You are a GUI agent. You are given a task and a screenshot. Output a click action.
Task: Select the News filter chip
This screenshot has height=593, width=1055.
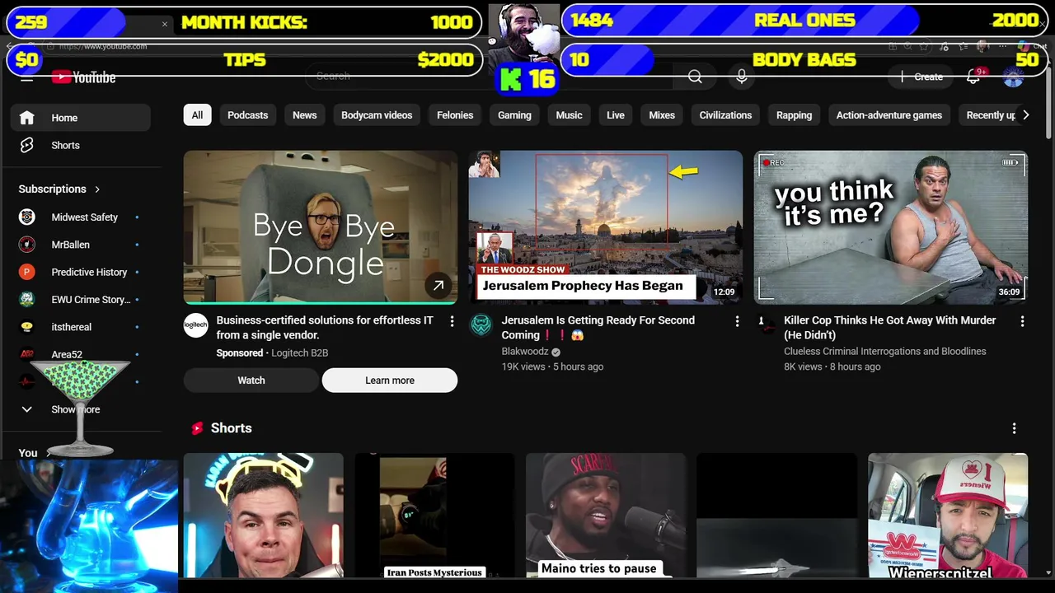(304, 115)
